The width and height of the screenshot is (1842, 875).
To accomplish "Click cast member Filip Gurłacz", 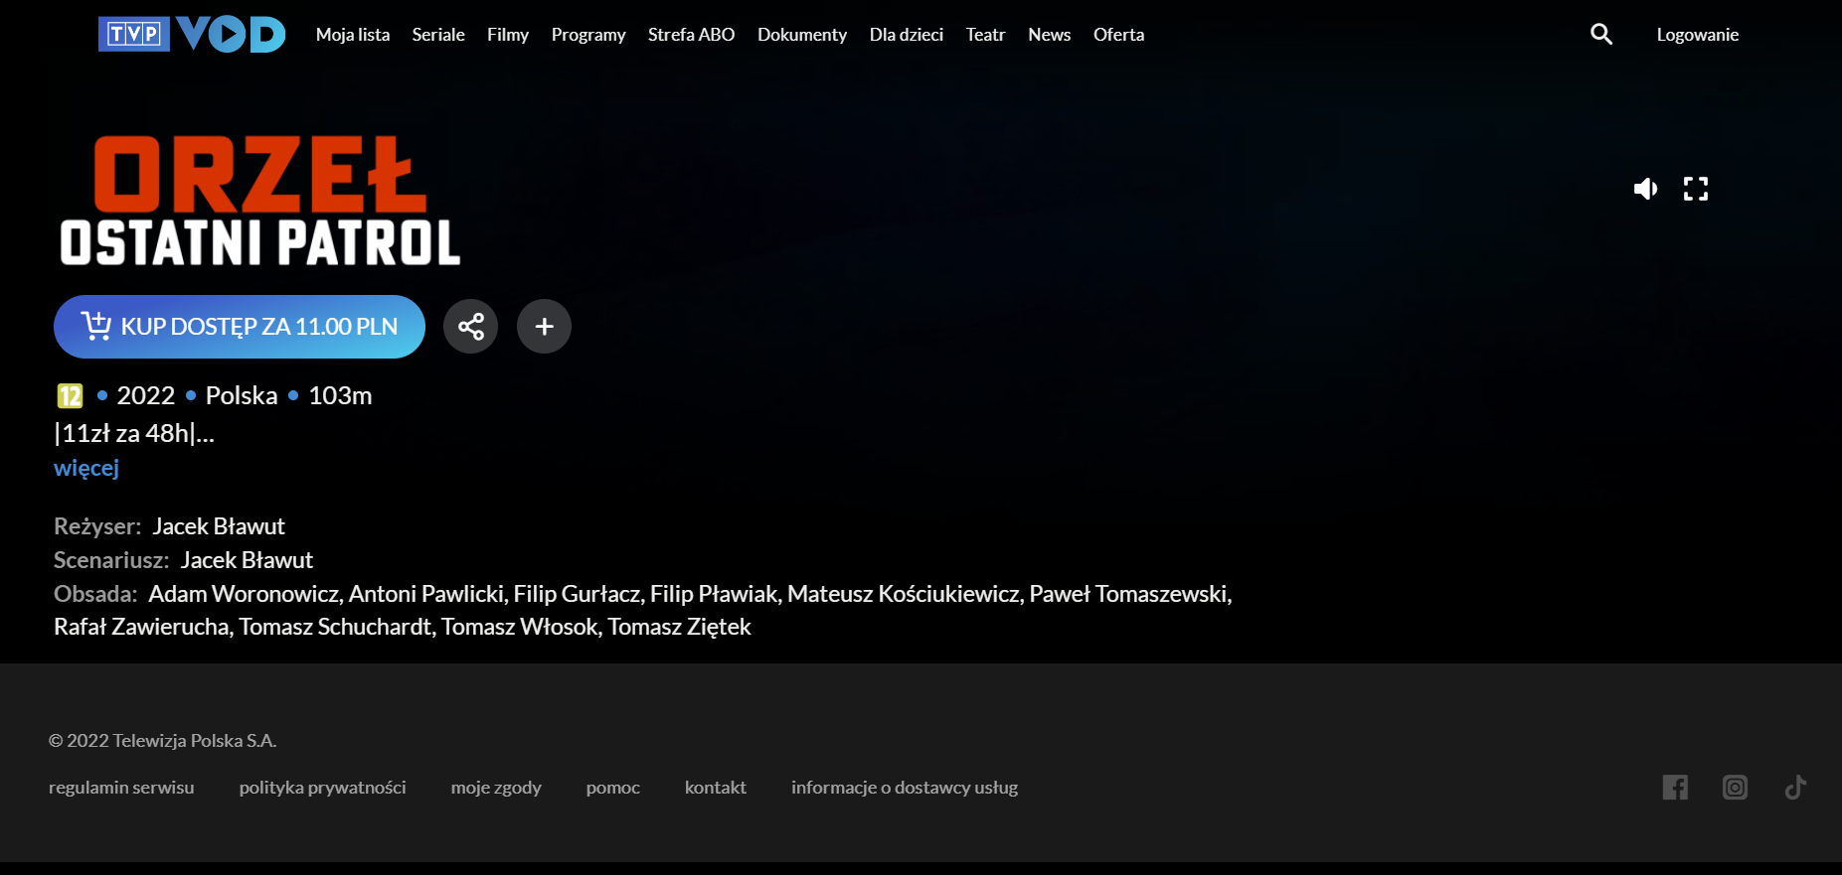I will pos(577,594).
